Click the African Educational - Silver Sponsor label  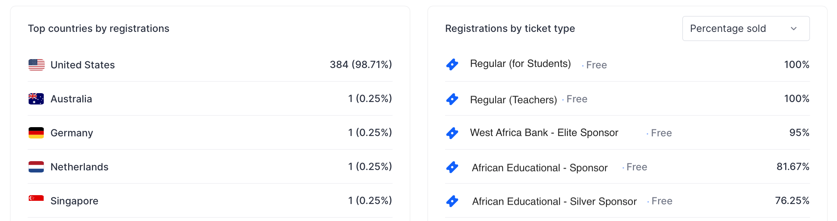554,202
